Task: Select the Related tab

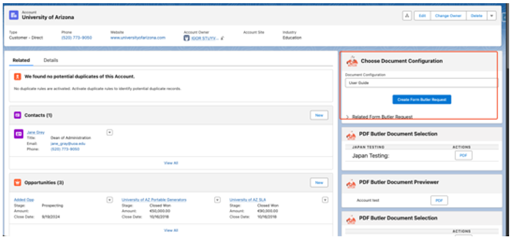Action: pyautogui.click(x=21, y=60)
